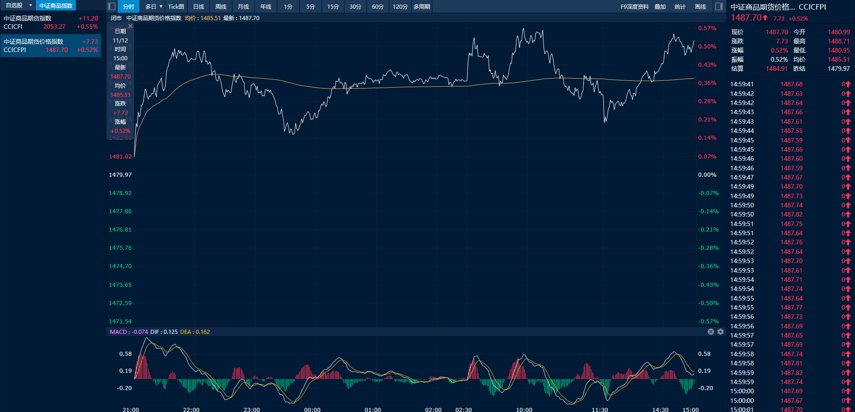Select the 分时 chart tab

pyautogui.click(x=129, y=6)
